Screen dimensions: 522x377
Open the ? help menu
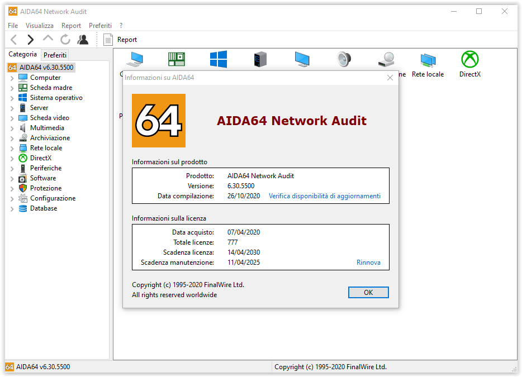[121, 26]
